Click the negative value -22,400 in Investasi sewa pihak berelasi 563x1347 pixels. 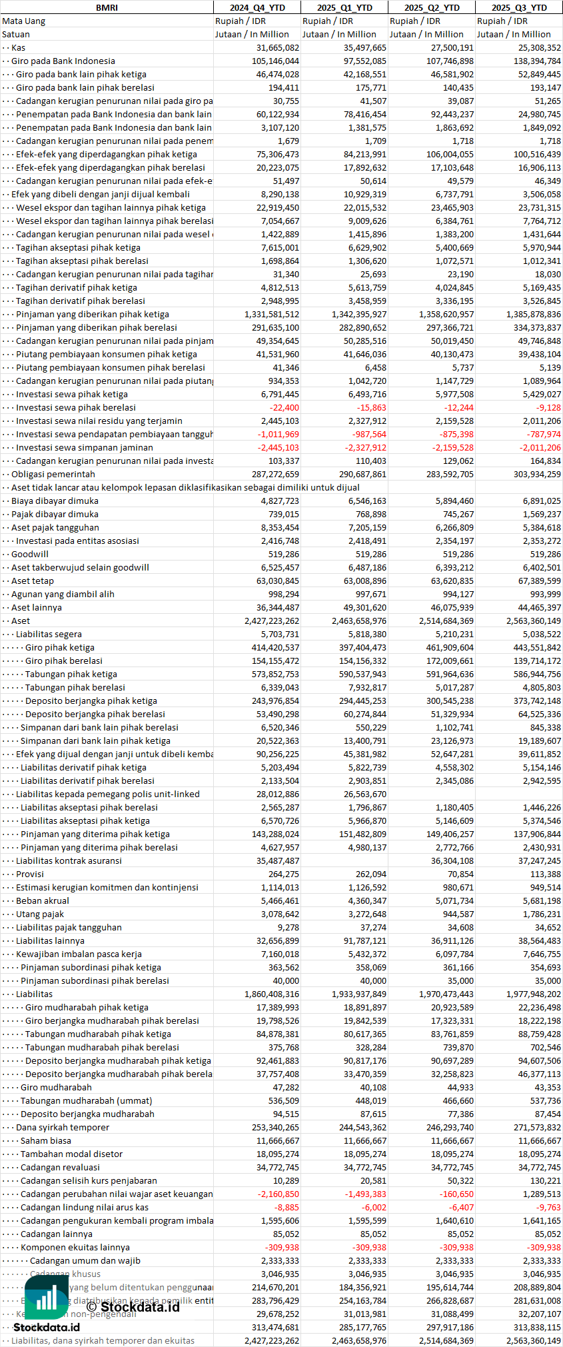(284, 407)
